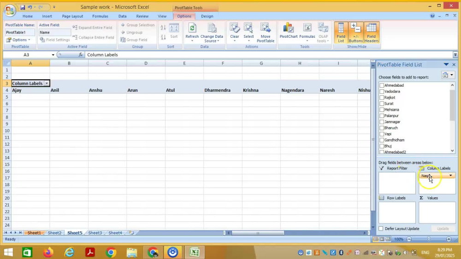The width and height of the screenshot is (461, 259).
Task: Click the Office Button orb
Action: [9, 10]
